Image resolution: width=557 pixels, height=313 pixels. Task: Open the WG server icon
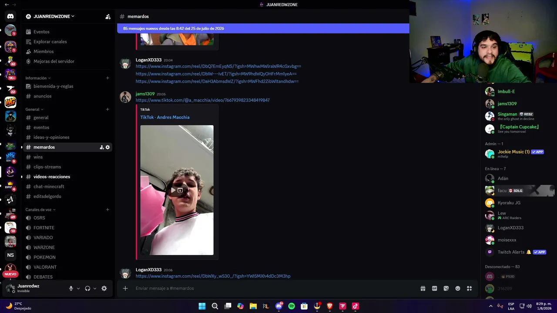pyautogui.click(x=10, y=102)
